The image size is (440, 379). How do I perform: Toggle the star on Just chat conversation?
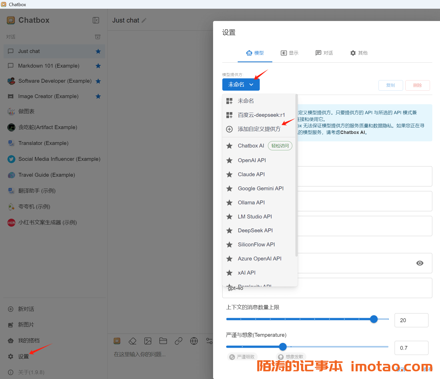98,51
